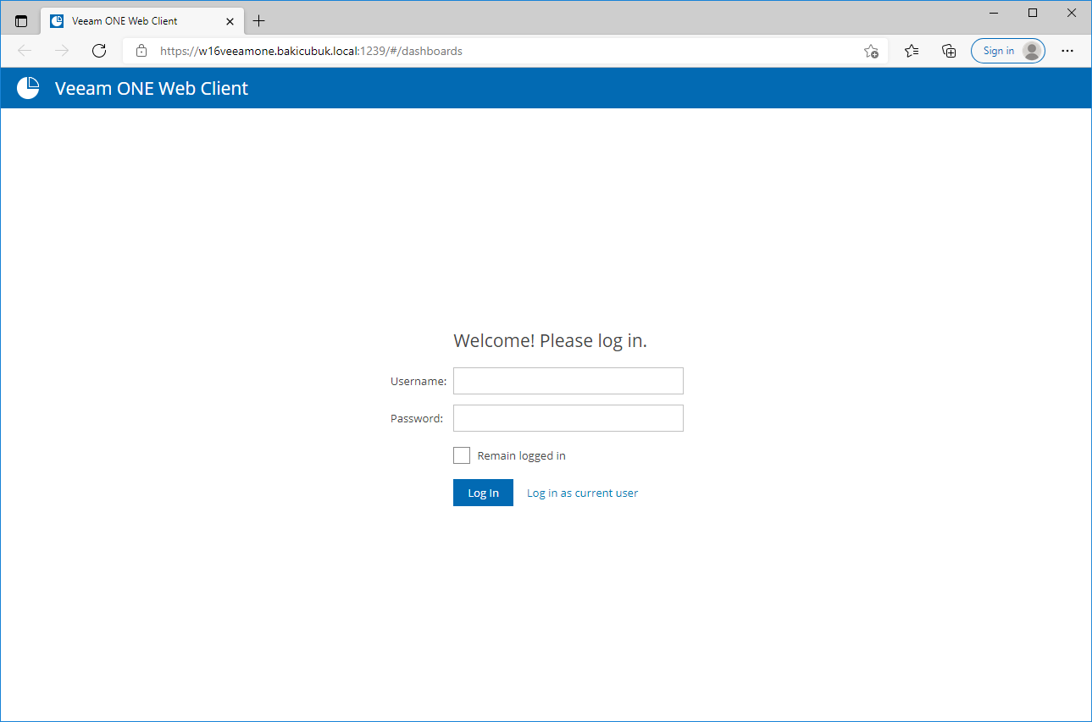
Task: Click the 'Remain logged in' label text
Action: 521,455
